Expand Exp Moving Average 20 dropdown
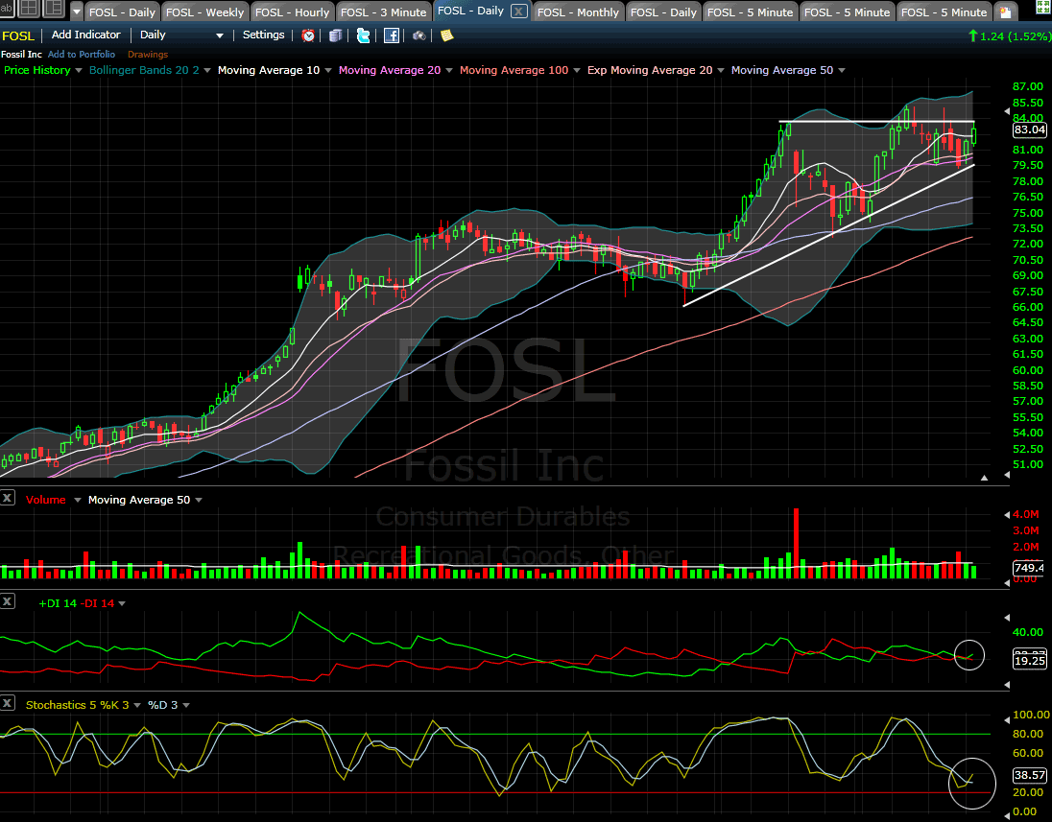1052x822 pixels. (x=721, y=70)
